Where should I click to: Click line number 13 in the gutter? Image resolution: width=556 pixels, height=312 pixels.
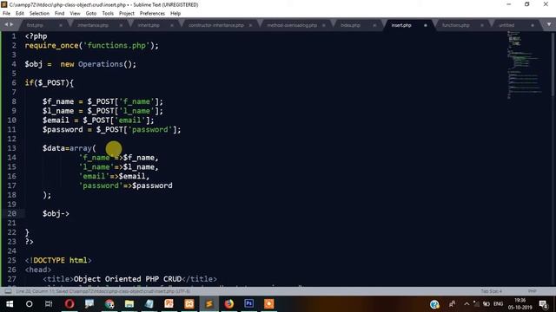(x=11, y=148)
